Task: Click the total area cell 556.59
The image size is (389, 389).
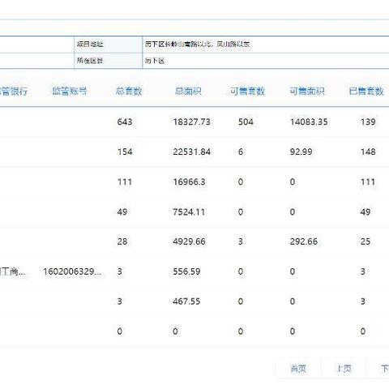Action: click(186, 271)
